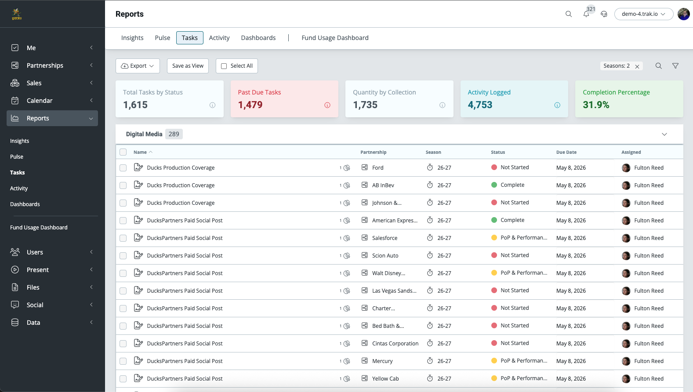This screenshot has height=392, width=693.
Task: Expand the Users sidebar section
Action: [x=52, y=252]
